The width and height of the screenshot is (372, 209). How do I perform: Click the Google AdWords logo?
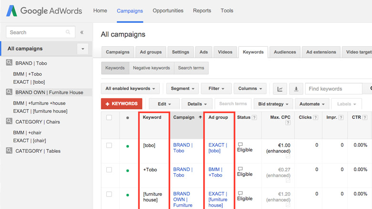[x=44, y=10]
